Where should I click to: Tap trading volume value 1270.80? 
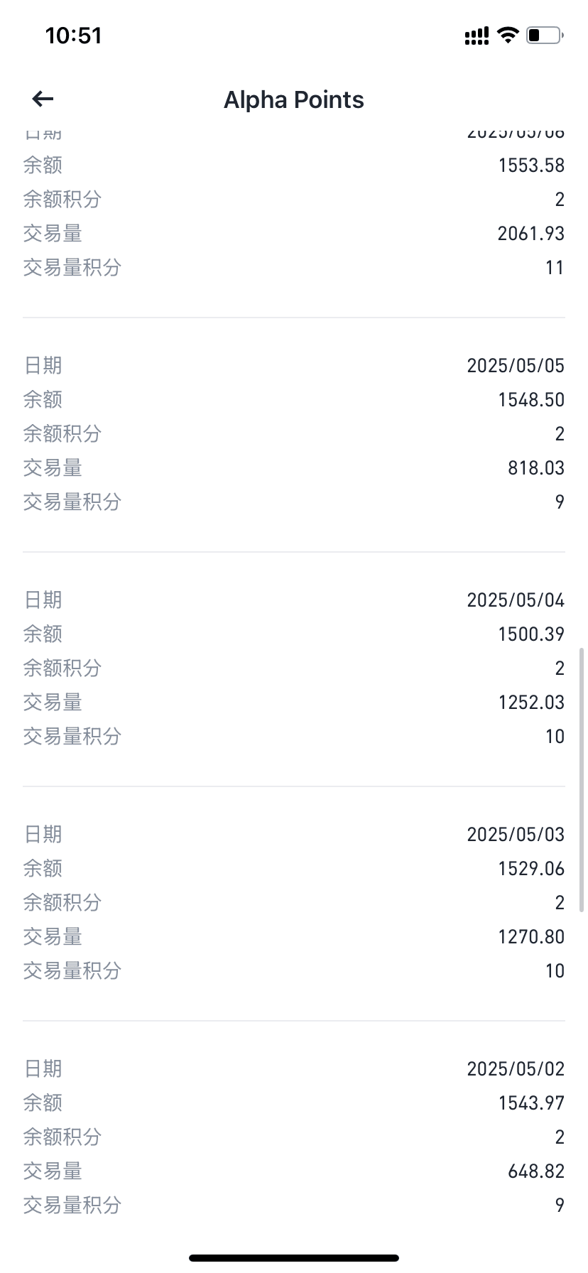pos(530,936)
